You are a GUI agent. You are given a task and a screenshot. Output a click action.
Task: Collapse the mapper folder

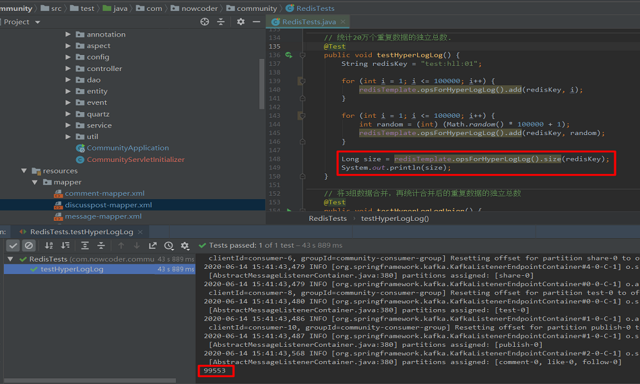[35, 182]
